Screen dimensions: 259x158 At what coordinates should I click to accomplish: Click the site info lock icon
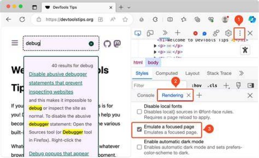tap(38, 19)
